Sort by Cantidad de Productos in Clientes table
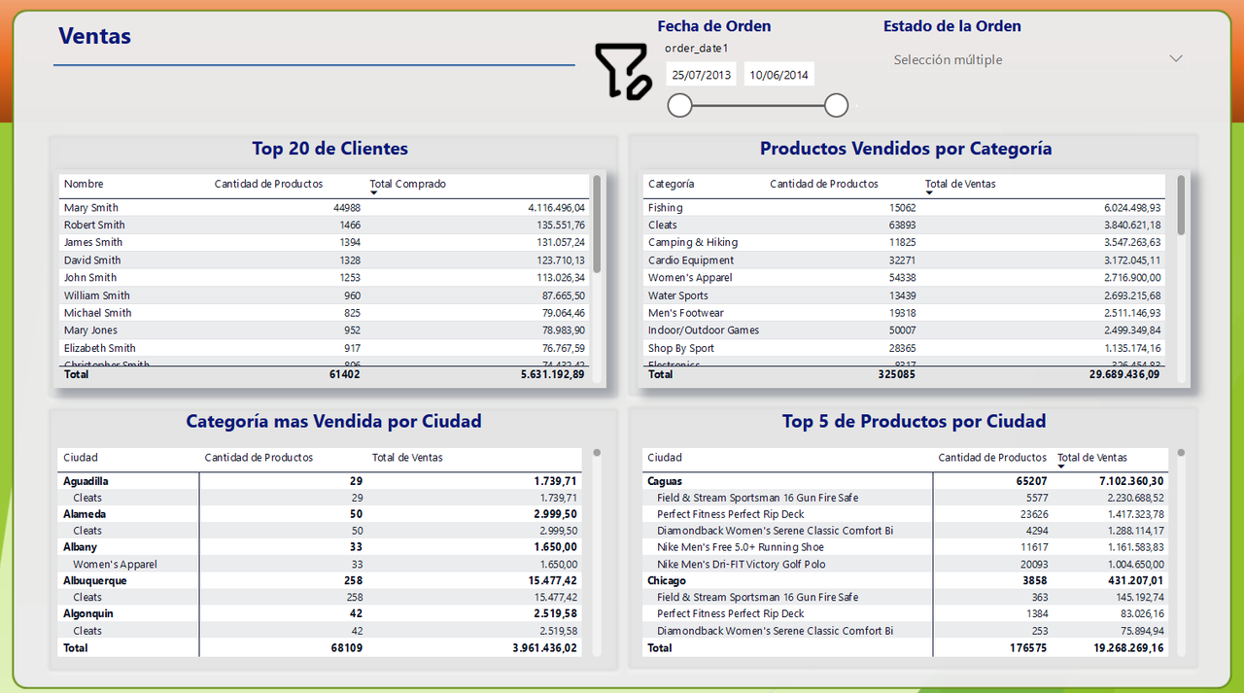Viewport: 1244px width, 693px height. pyautogui.click(x=268, y=184)
